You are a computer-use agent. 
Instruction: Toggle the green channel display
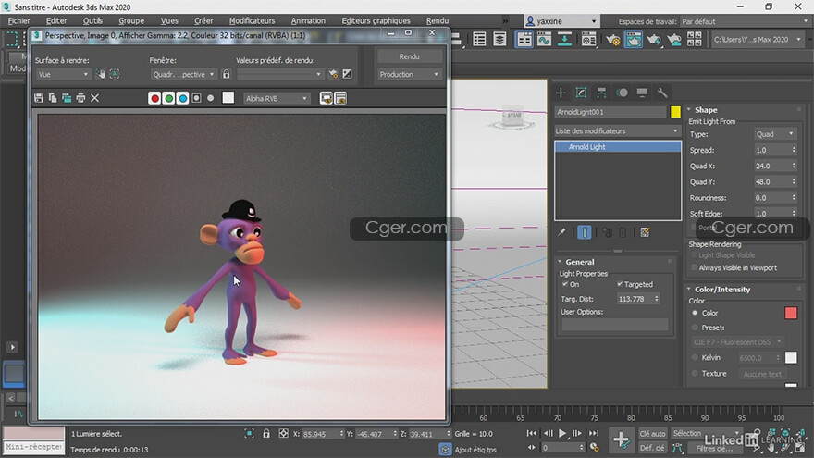click(x=168, y=98)
